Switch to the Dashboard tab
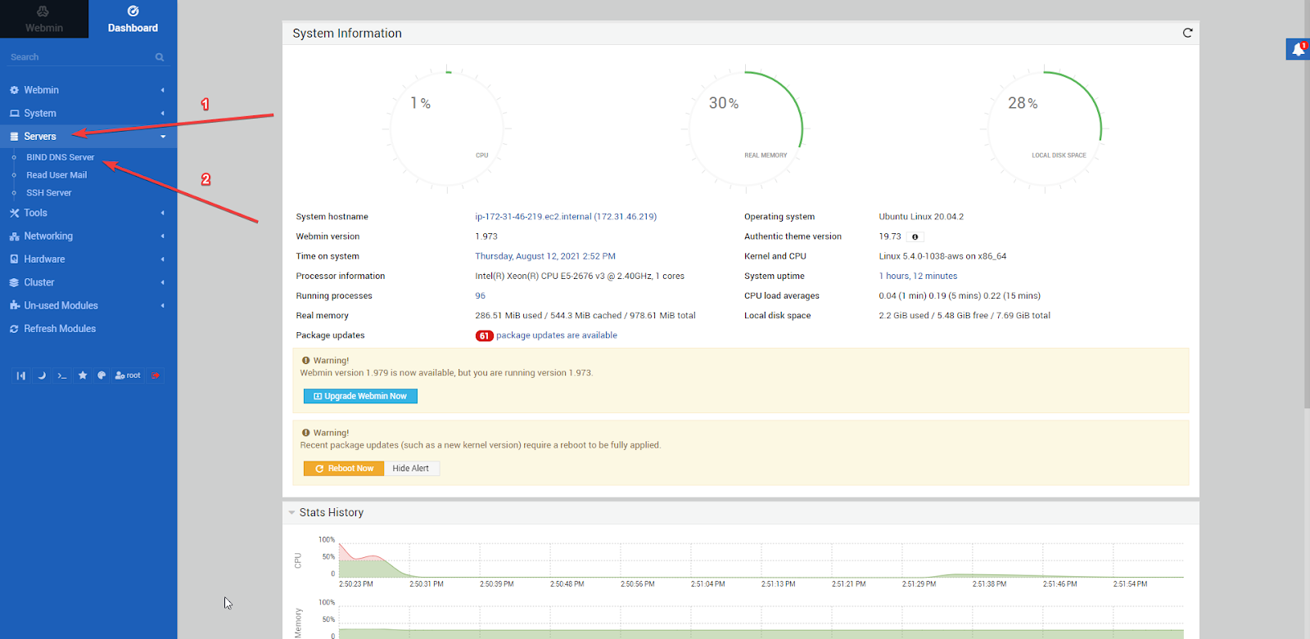The width and height of the screenshot is (1310, 639). (x=133, y=19)
